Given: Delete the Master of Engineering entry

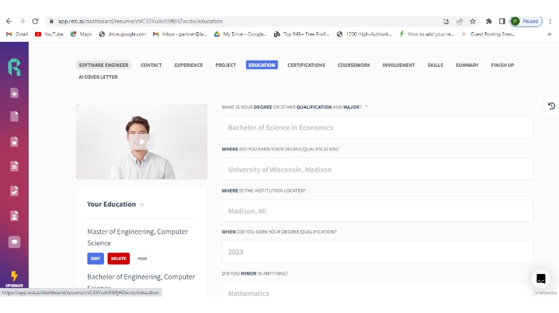Looking at the screenshot, I should [x=119, y=259].
